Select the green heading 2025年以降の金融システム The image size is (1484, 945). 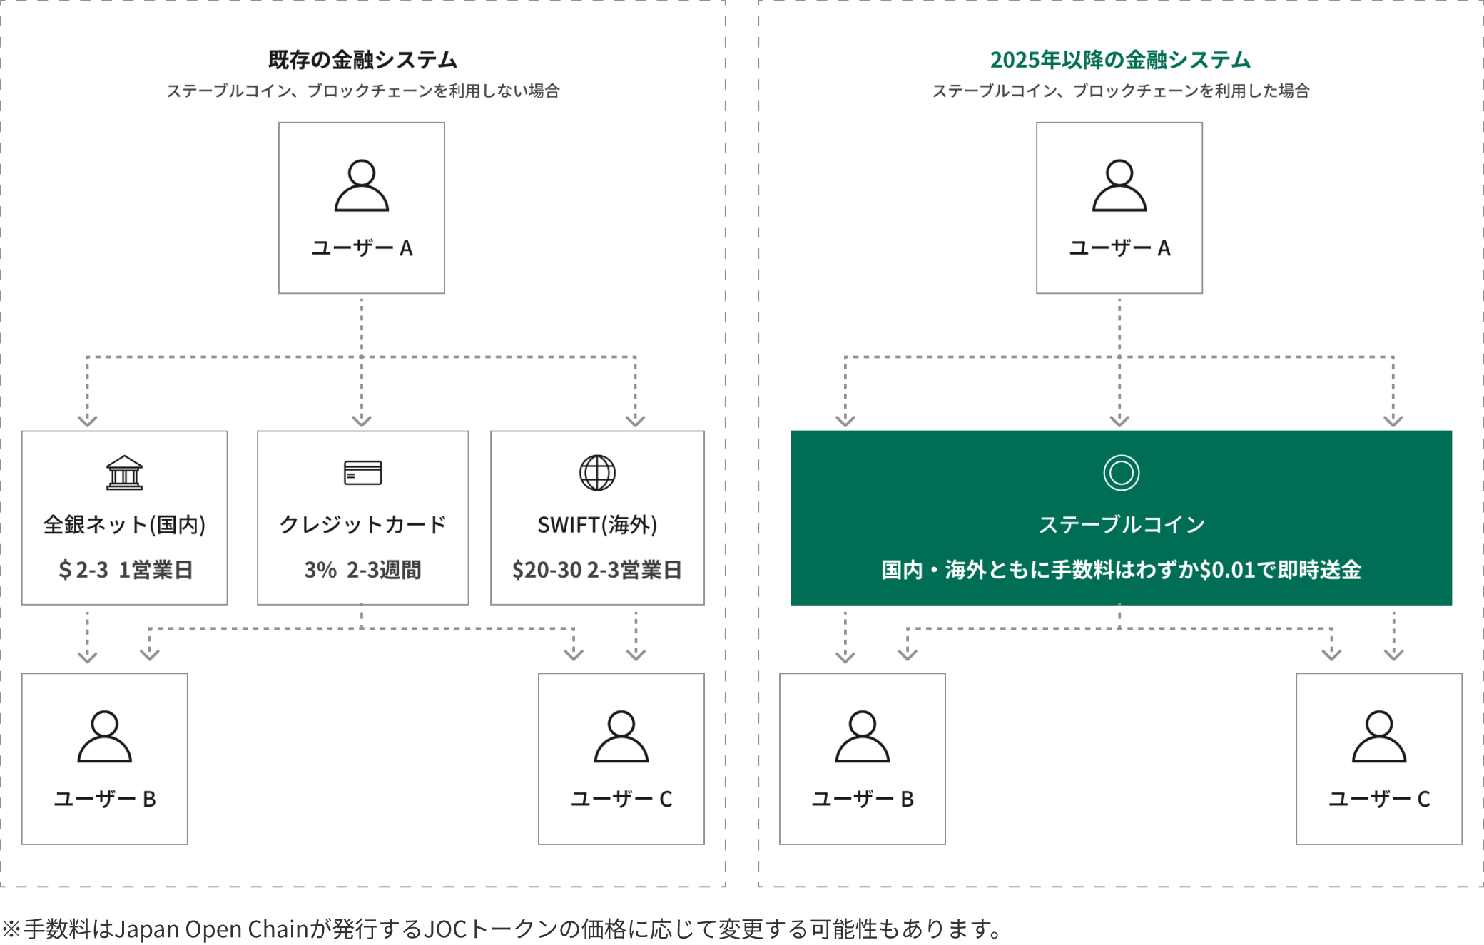pyautogui.click(x=1120, y=60)
